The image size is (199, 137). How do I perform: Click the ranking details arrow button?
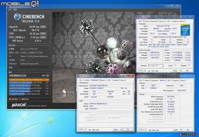pos(48,76)
